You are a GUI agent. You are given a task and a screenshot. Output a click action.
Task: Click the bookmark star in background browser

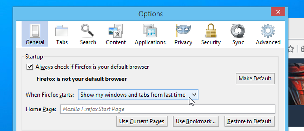pos(290,49)
